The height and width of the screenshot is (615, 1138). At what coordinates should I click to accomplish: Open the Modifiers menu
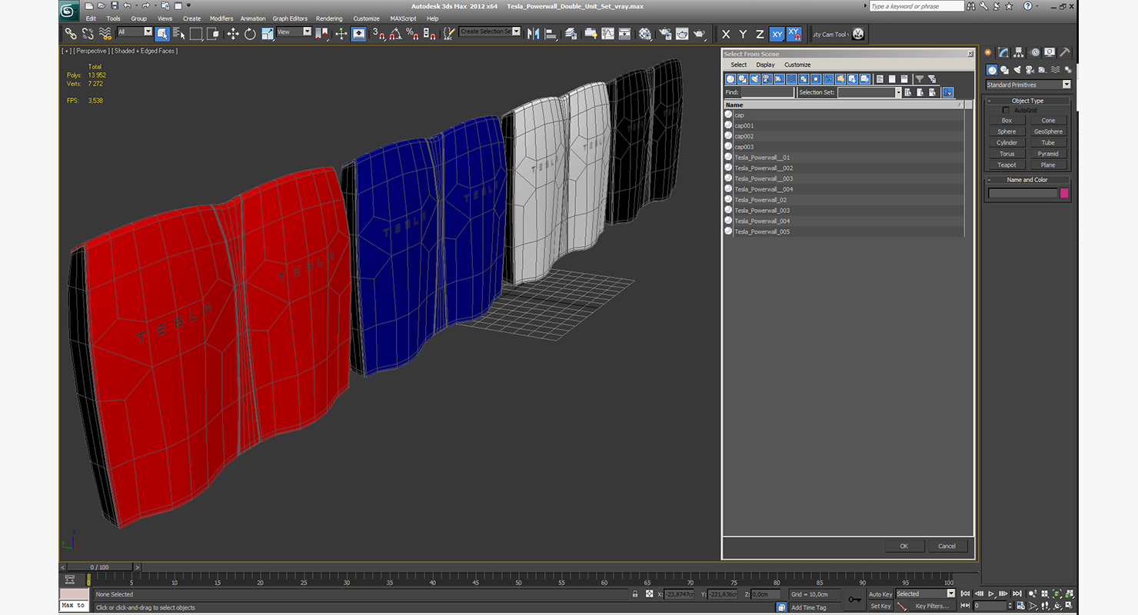[221, 18]
